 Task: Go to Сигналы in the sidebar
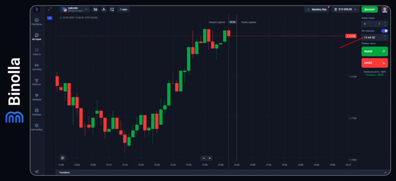(x=37, y=67)
